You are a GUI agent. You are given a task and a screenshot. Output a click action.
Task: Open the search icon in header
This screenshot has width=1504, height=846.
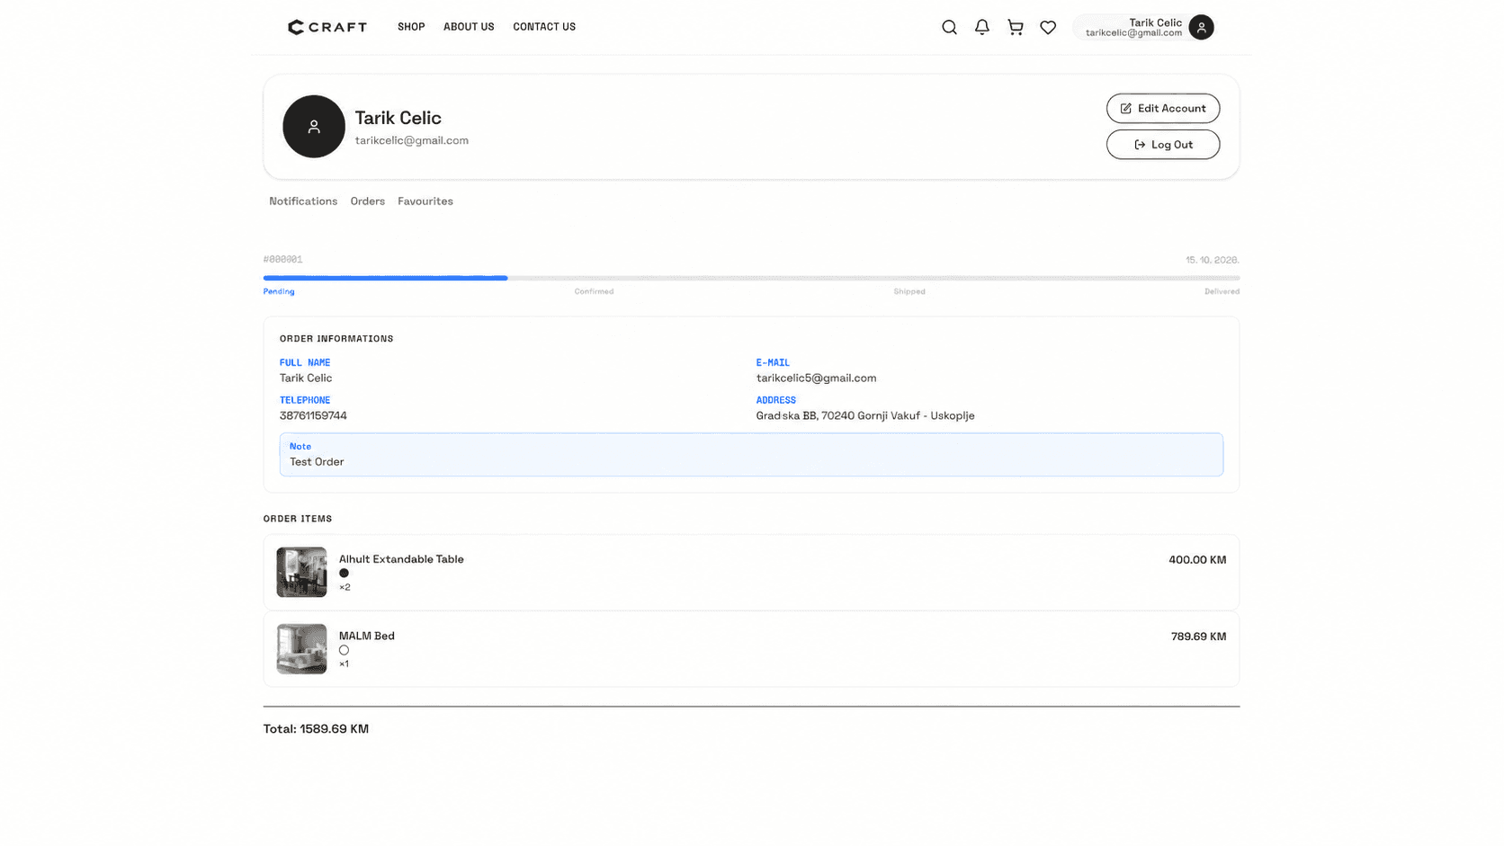(949, 27)
